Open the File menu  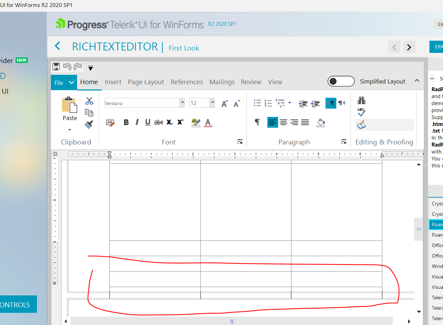tap(64, 82)
